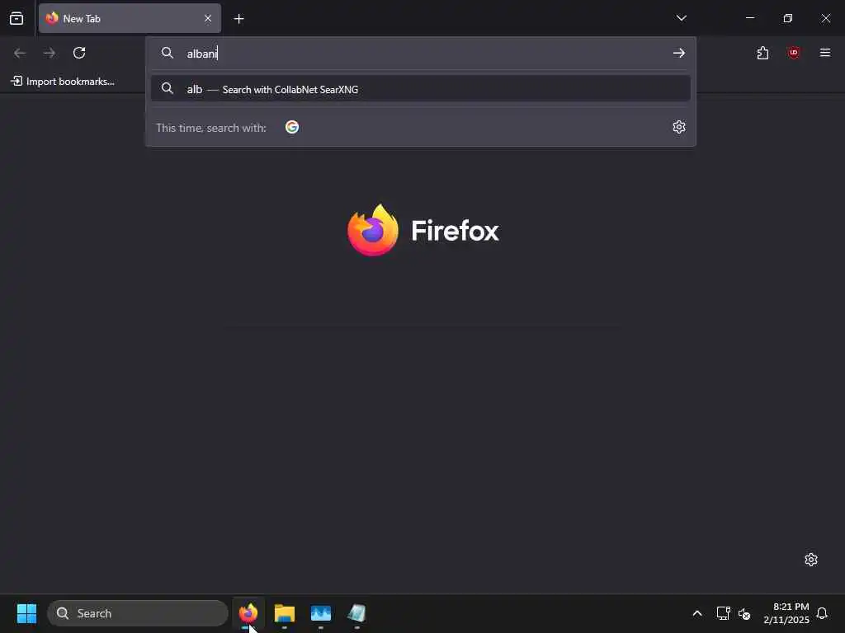Open File Explorer from the taskbar

point(285,613)
